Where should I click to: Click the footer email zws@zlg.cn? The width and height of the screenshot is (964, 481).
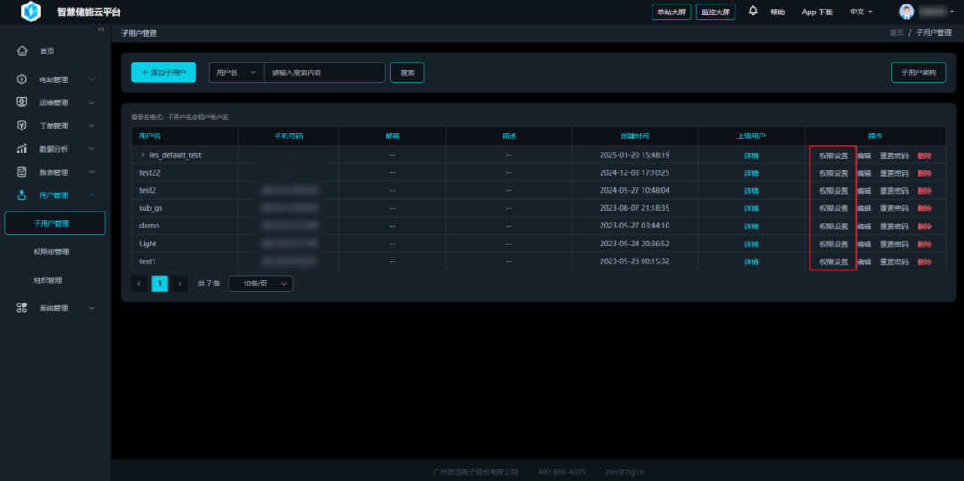pos(623,472)
